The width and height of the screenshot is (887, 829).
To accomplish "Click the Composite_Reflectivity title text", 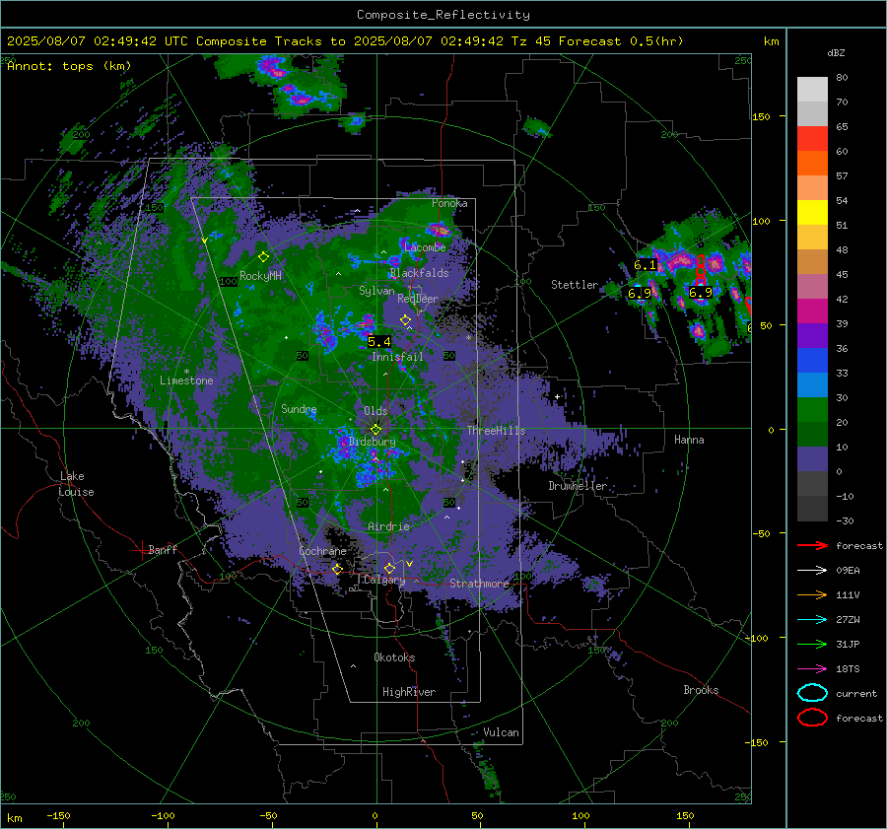I will click(x=443, y=15).
